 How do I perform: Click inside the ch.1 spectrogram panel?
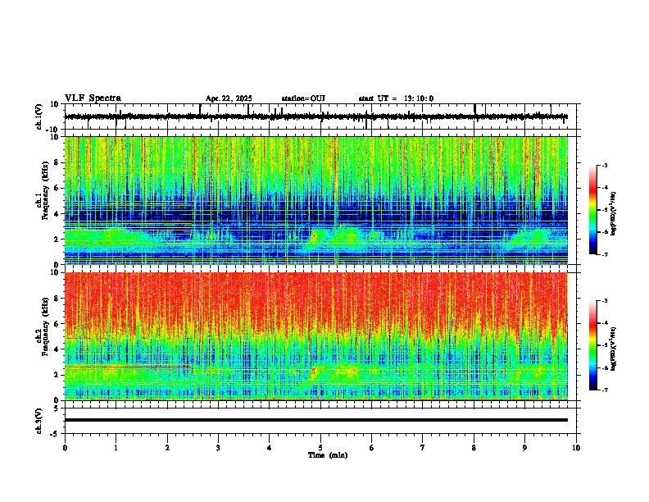(x=316, y=200)
